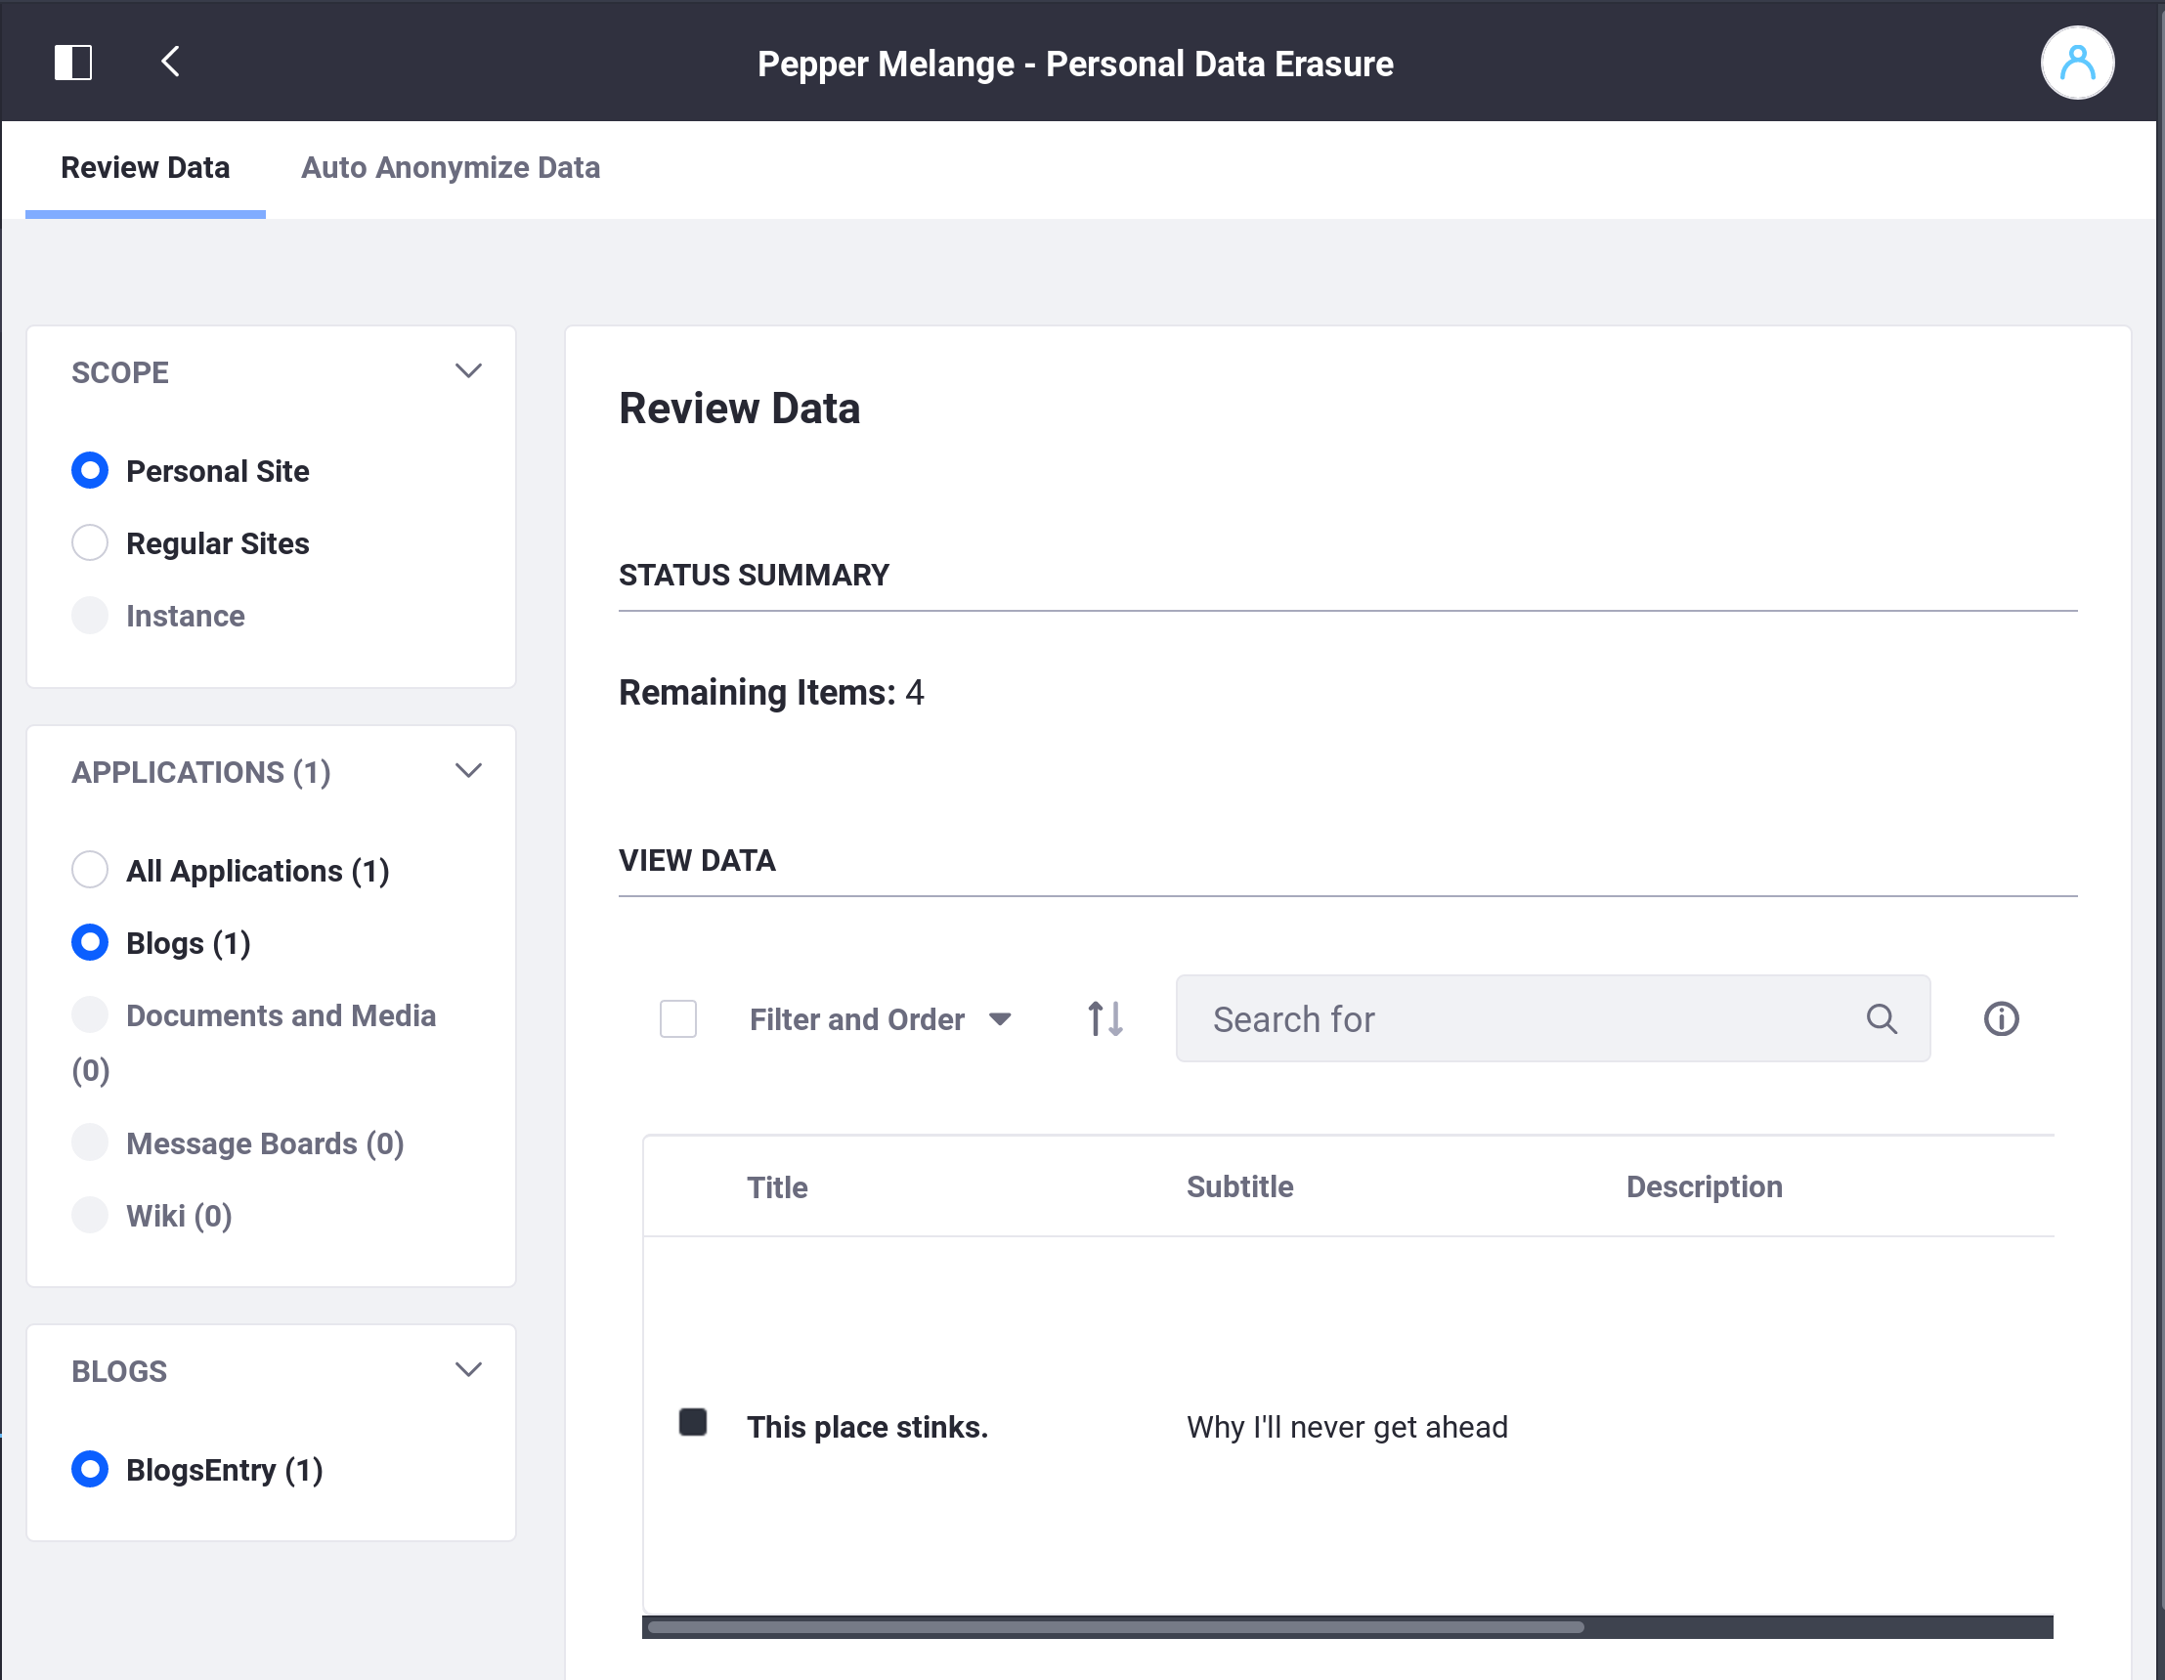Click the back arrow navigation icon
The image size is (2165, 1680).
tap(170, 64)
